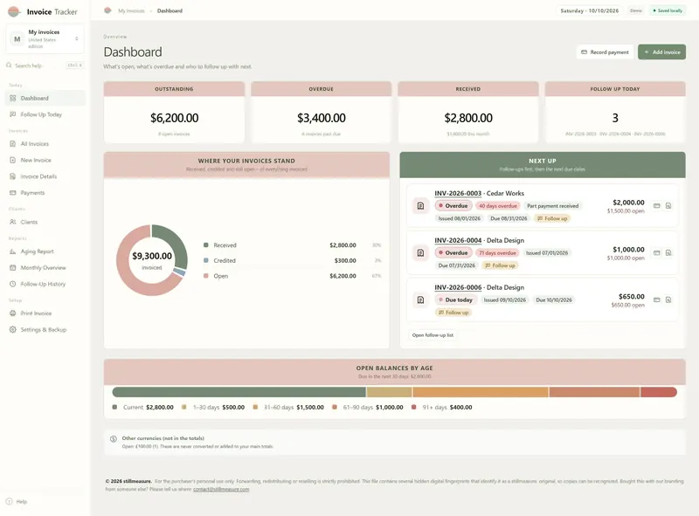699x516 pixels.
Task: Click the Outstanding $6,200.00 card
Action: click(174, 112)
